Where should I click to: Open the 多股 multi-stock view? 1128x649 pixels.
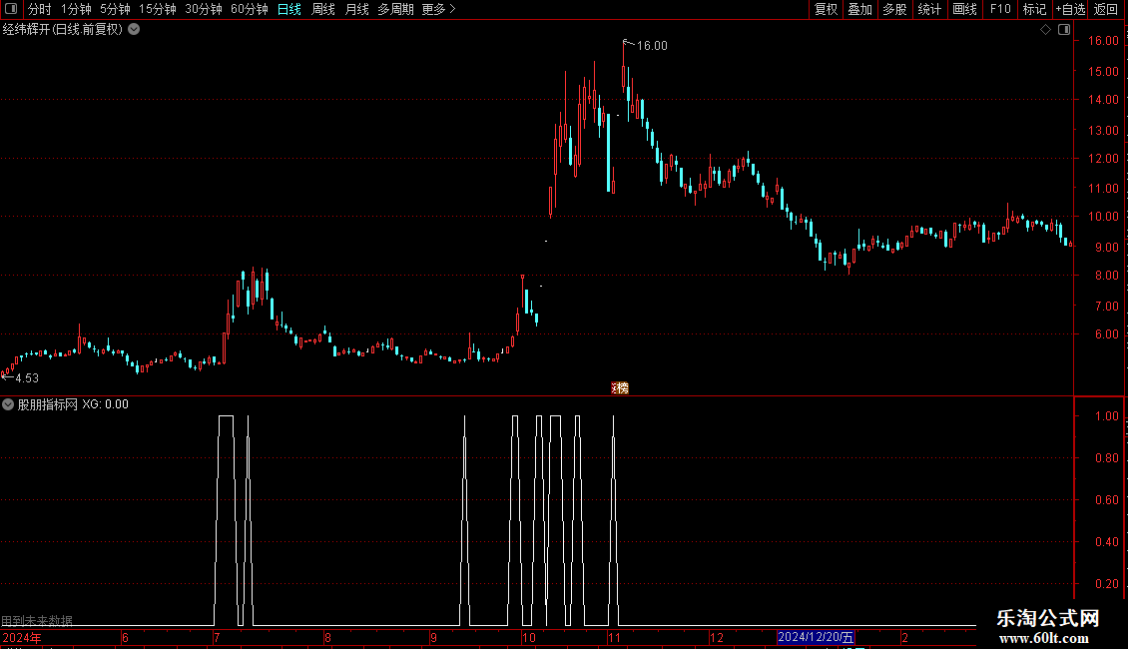[894, 9]
